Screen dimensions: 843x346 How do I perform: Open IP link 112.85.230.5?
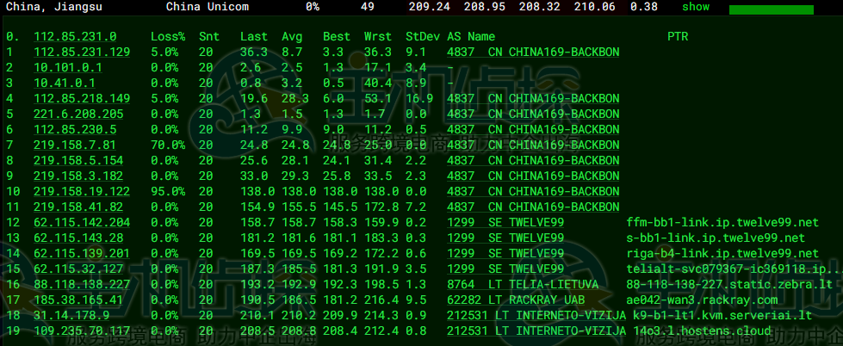point(75,129)
